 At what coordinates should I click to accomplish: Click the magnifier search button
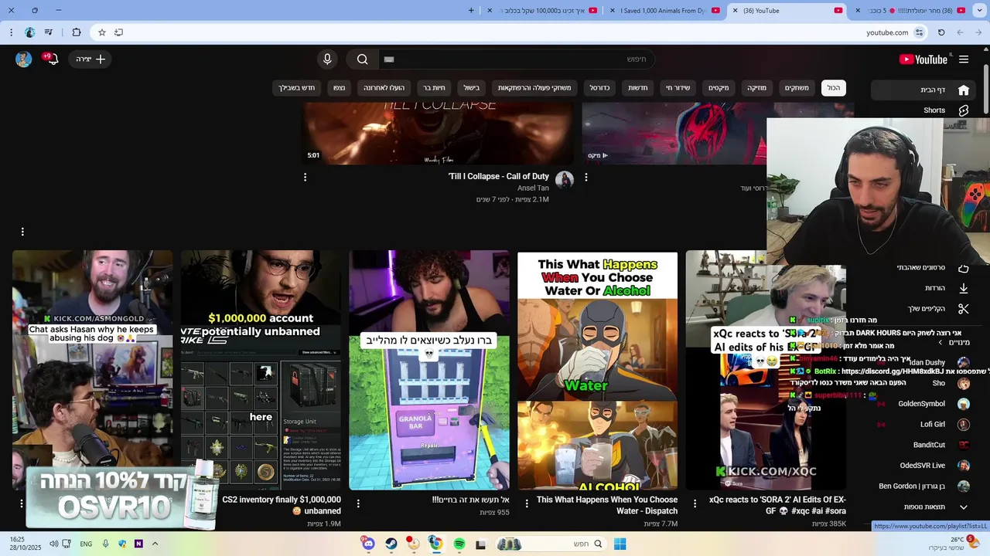click(362, 59)
